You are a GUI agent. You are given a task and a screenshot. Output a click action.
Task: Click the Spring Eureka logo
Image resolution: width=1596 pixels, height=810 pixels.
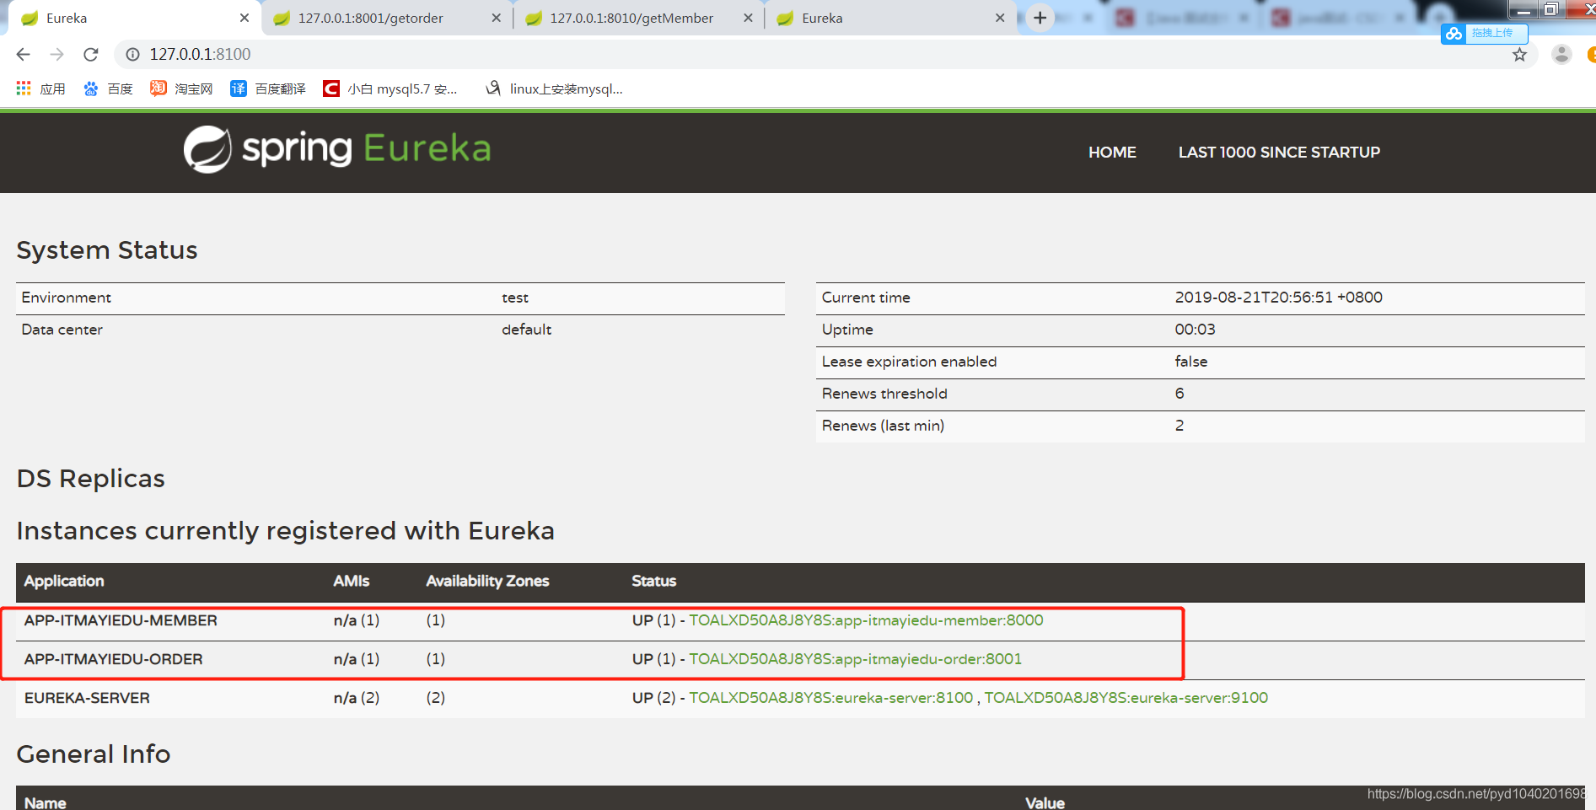pos(337,149)
